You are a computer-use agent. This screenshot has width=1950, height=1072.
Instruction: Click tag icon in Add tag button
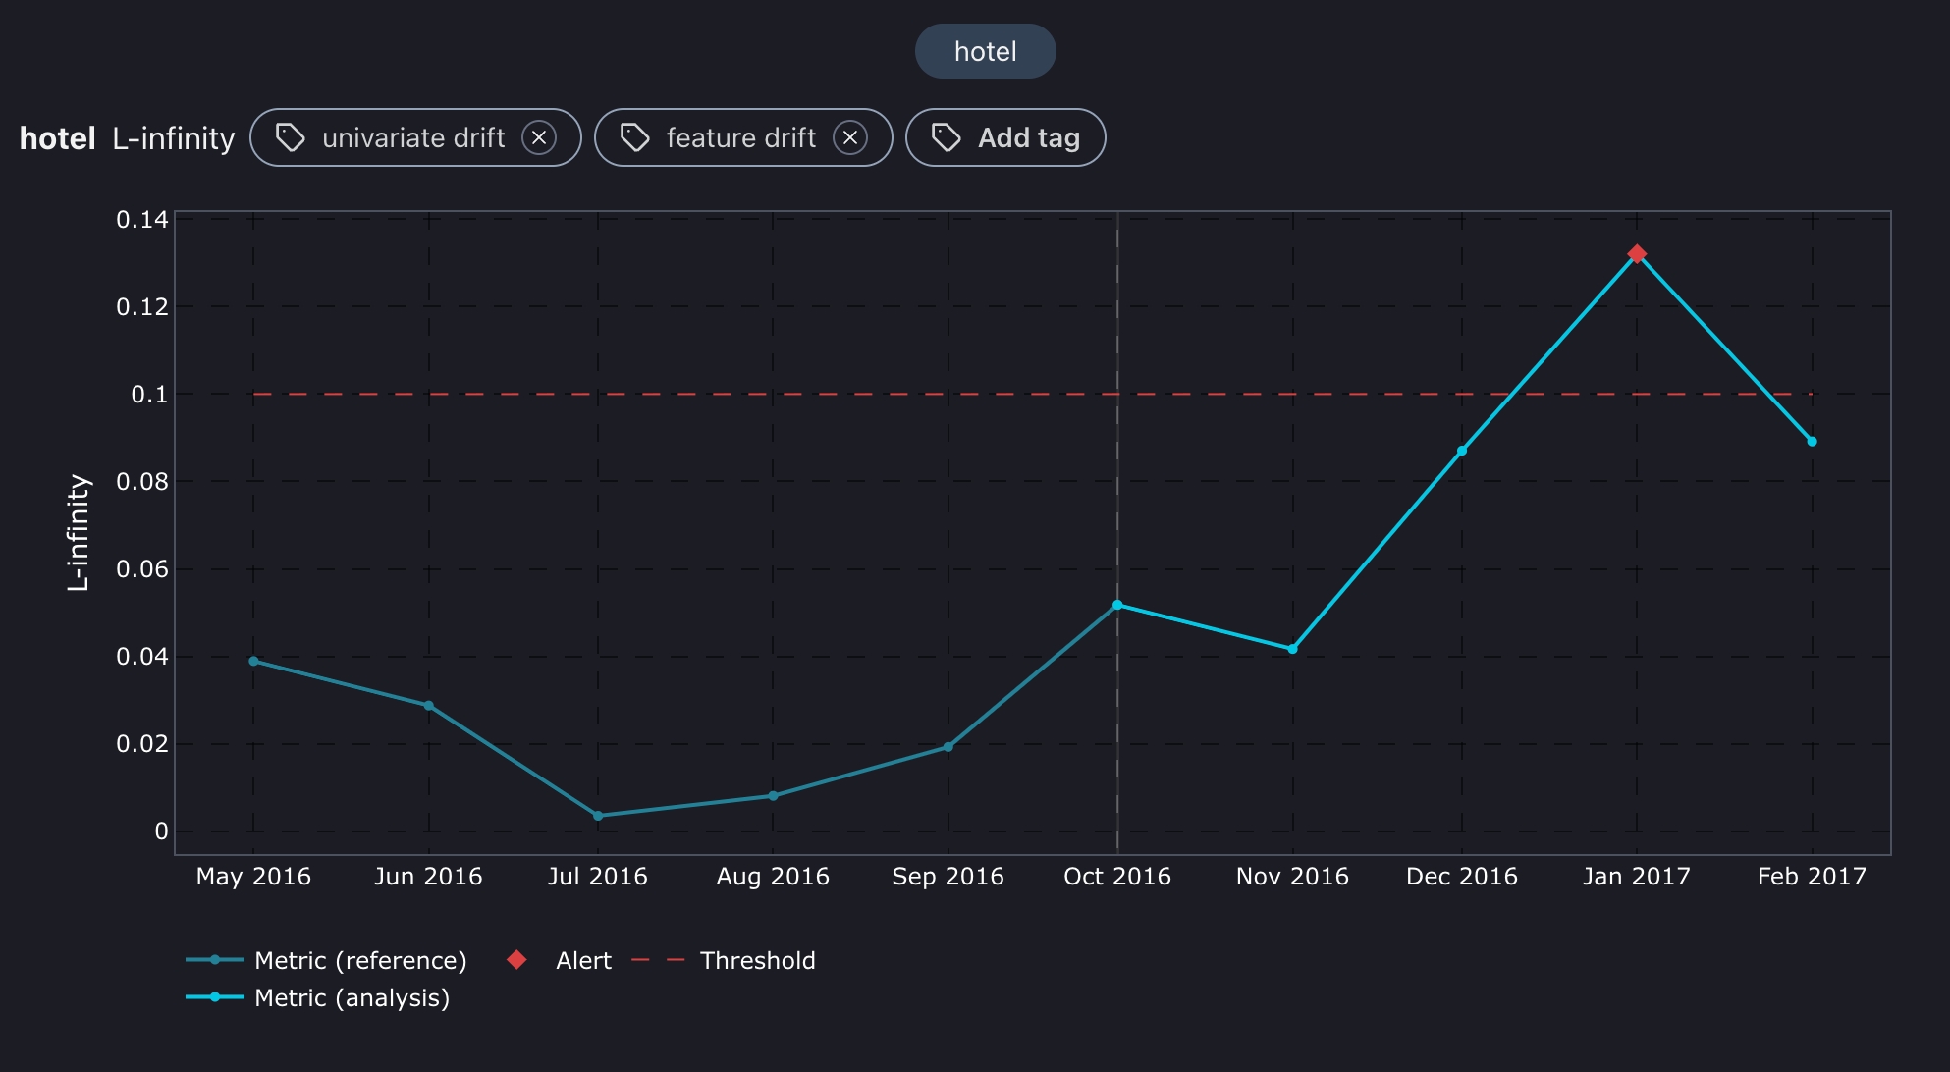click(x=946, y=137)
